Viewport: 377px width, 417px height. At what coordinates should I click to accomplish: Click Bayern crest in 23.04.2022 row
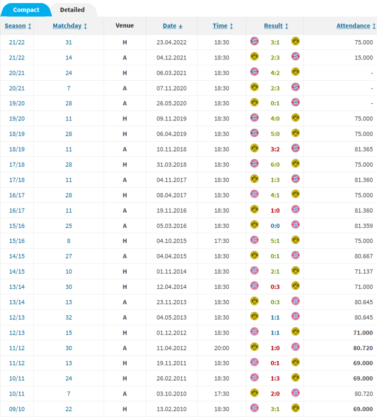click(254, 41)
